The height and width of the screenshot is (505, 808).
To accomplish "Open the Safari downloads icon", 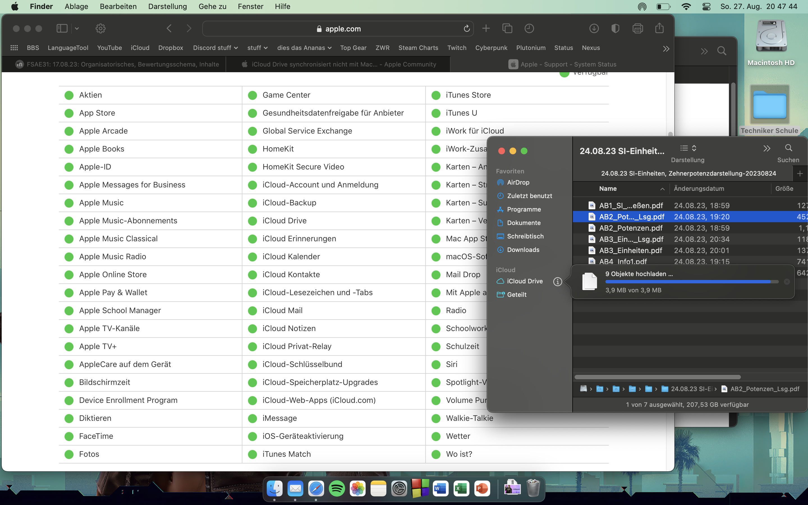I will pyautogui.click(x=594, y=29).
